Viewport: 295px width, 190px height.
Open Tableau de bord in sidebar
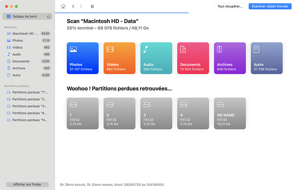(x=27, y=16)
